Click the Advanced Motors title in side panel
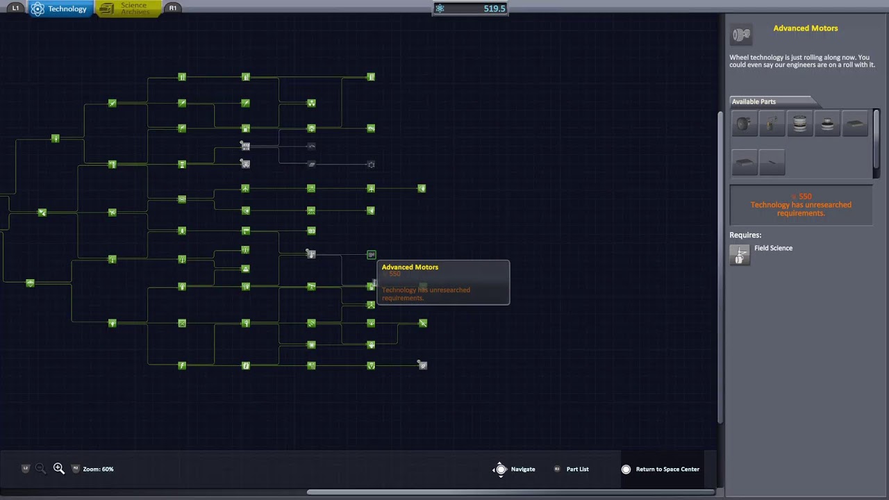Viewport: 889px width, 500px height. tap(806, 28)
